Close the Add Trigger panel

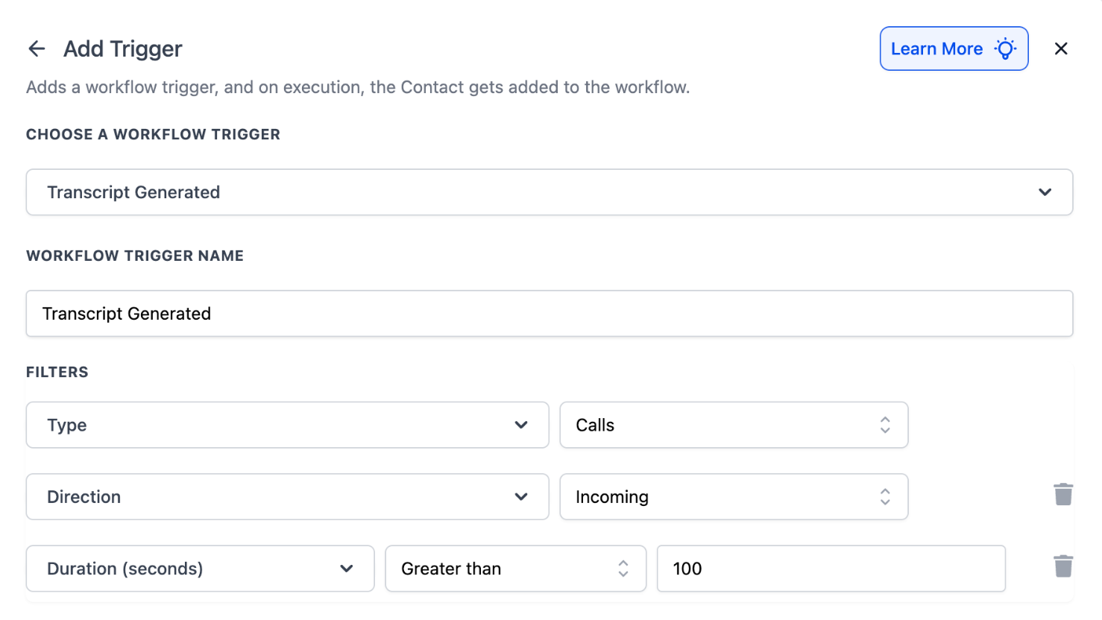point(1061,49)
